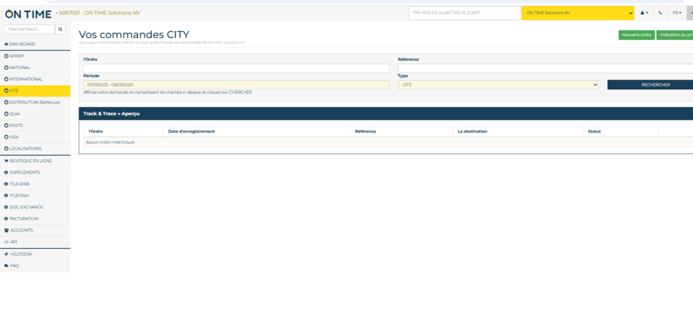
Task: Open the ON TIME Solutions NV customer selector
Action: (x=578, y=13)
